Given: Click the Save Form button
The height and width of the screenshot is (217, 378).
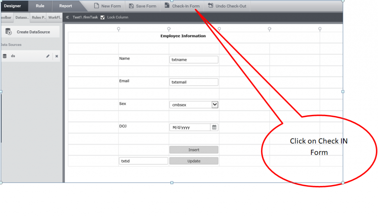Looking at the screenshot, I should tap(142, 6).
